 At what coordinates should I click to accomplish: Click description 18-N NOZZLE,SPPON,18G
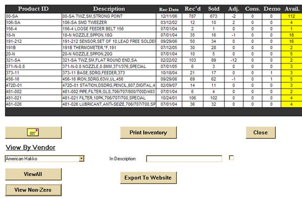(x=109, y=35)
